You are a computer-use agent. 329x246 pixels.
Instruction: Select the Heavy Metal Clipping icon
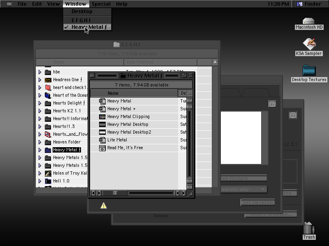click(x=102, y=117)
